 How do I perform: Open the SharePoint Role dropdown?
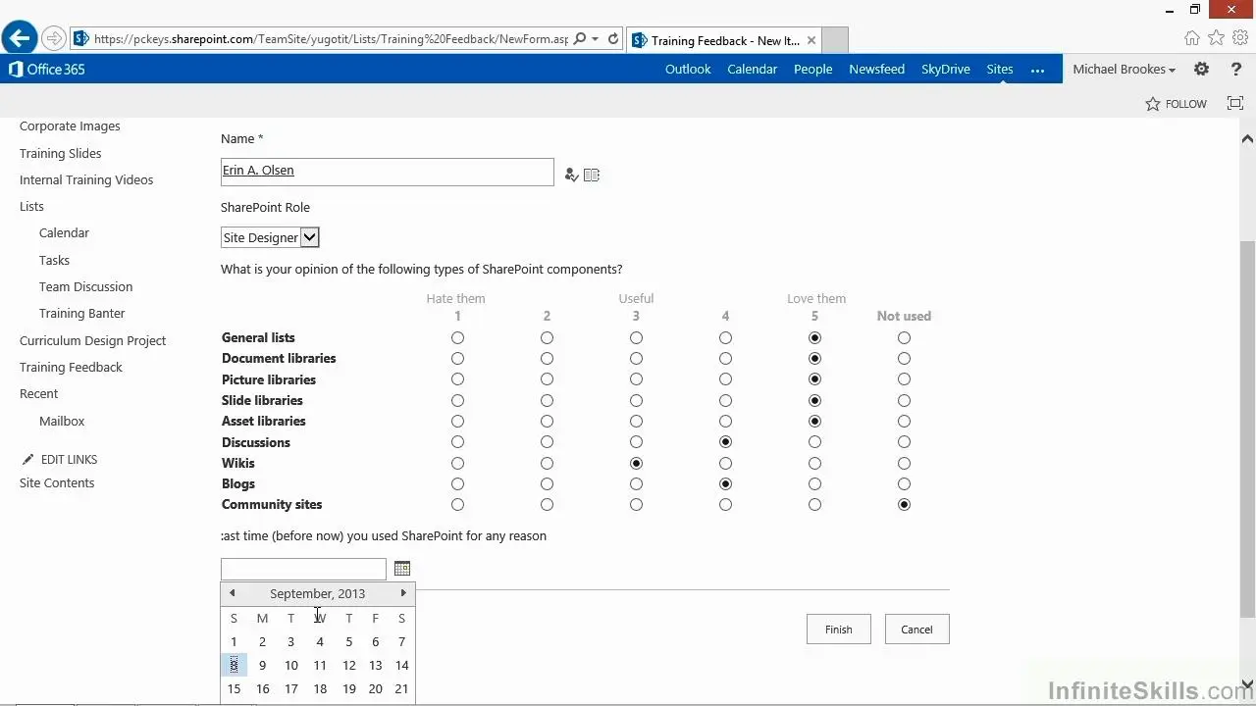(x=270, y=237)
